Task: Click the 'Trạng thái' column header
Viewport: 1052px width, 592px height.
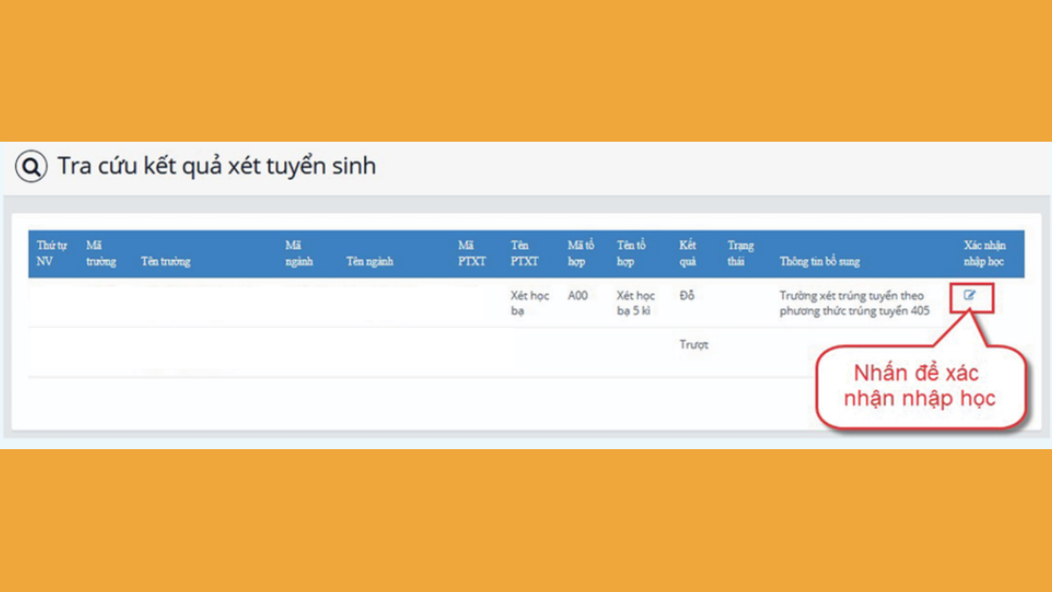Action: click(740, 253)
